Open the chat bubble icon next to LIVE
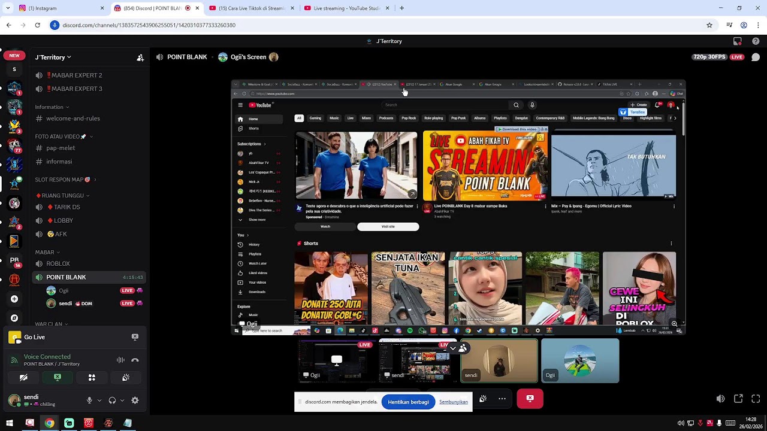767x431 pixels. tap(755, 57)
